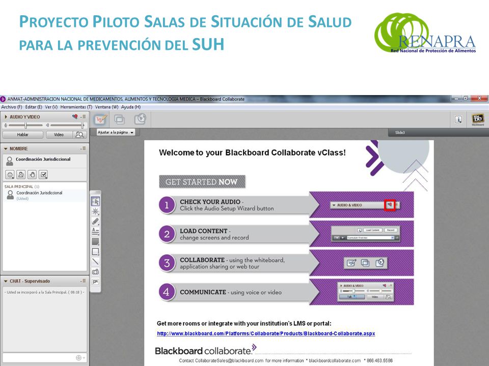Open the Herramientas menu
This screenshot has width=489, height=366.
(x=76, y=107)
